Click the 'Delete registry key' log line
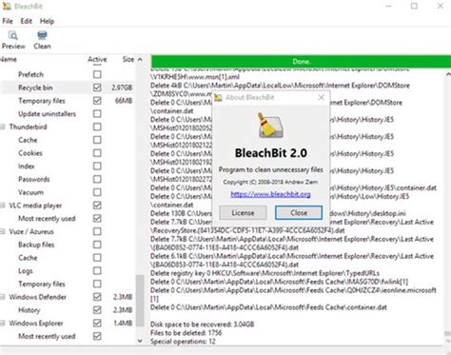Viewport: 451px width, 355px height. (265, 273)
